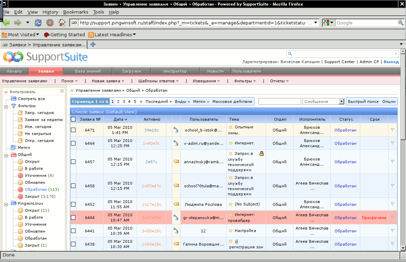This screenshot has width=406, height=262.
Task: Open the Bookmarks menu
Action: pos(75,12)
